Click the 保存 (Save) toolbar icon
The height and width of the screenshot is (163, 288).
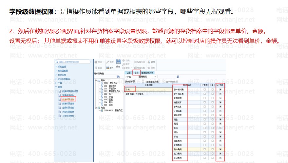pos(118,64)
